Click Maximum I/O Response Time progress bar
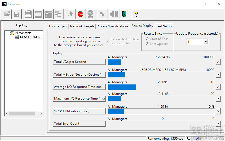This screenshot has width=225, height=141. tap(162, 99)
